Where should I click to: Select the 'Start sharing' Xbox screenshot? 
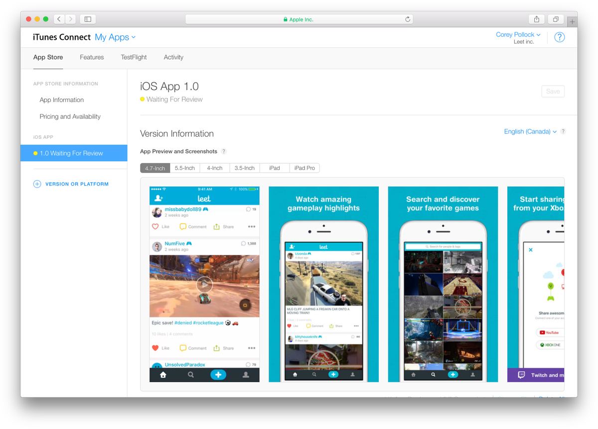536,284
